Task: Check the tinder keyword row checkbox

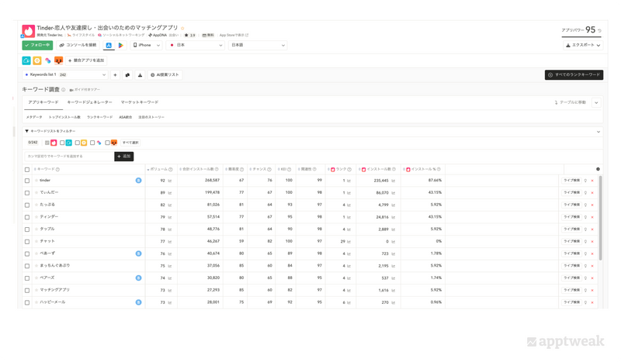Action: 27,181
